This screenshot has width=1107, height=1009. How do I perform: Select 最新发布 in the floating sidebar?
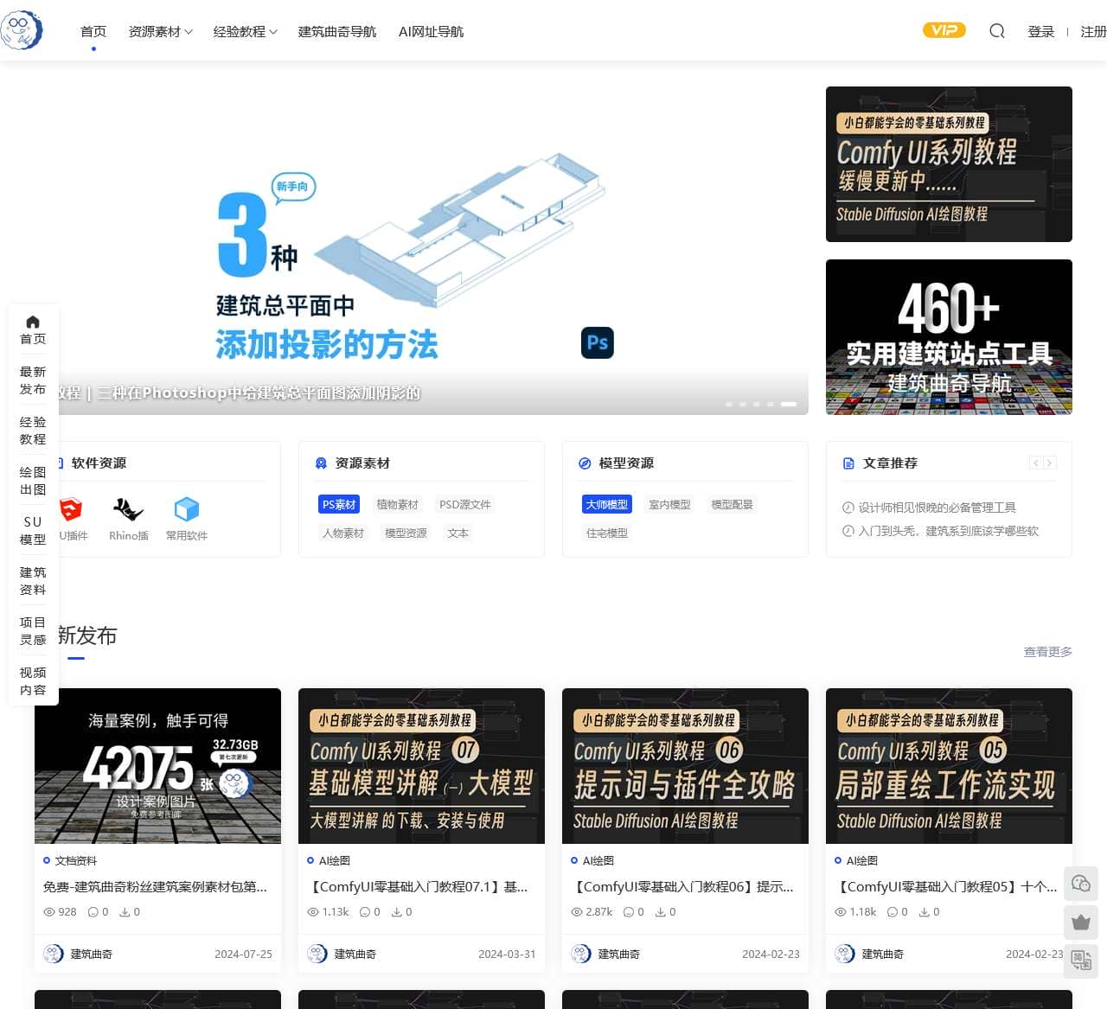(33, 380)
